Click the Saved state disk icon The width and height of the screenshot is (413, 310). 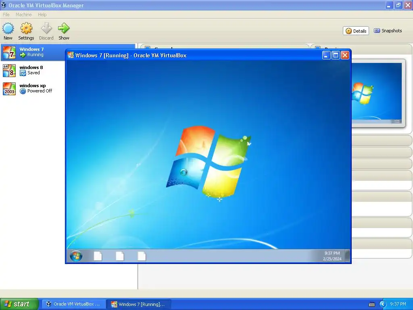23,73
